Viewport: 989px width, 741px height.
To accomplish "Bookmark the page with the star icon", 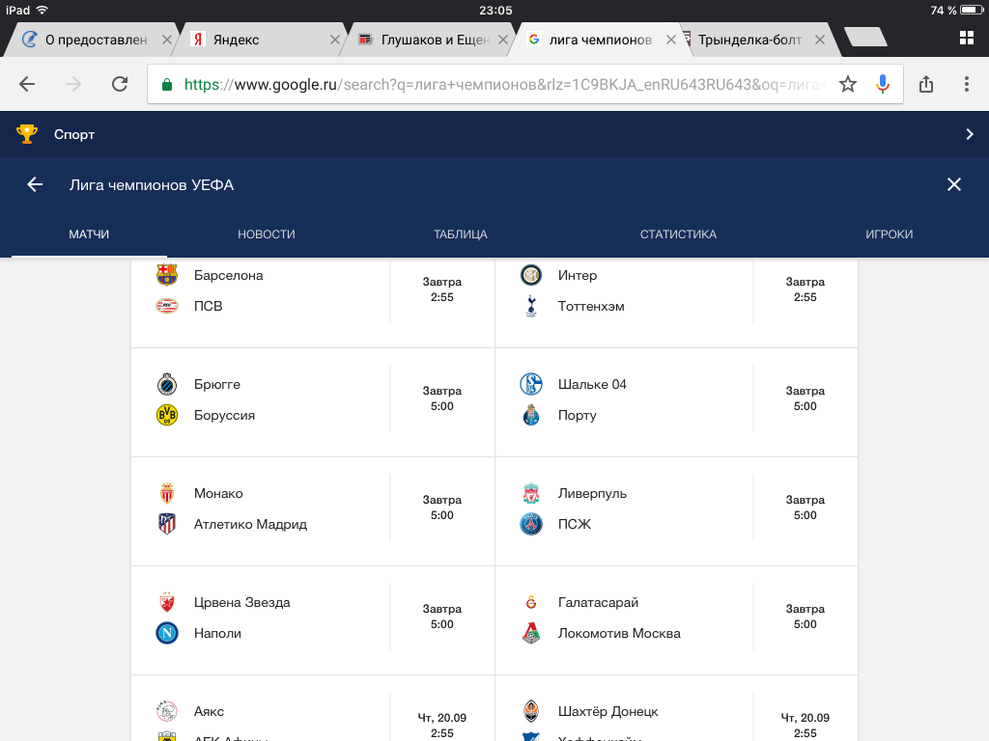I will click(x=848, y=84).
